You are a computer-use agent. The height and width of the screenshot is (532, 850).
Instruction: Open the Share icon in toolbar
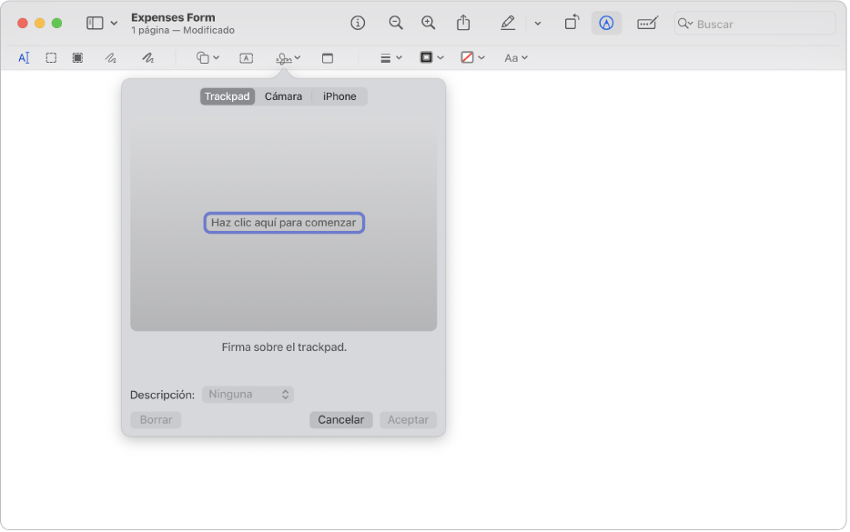[463, 23]
